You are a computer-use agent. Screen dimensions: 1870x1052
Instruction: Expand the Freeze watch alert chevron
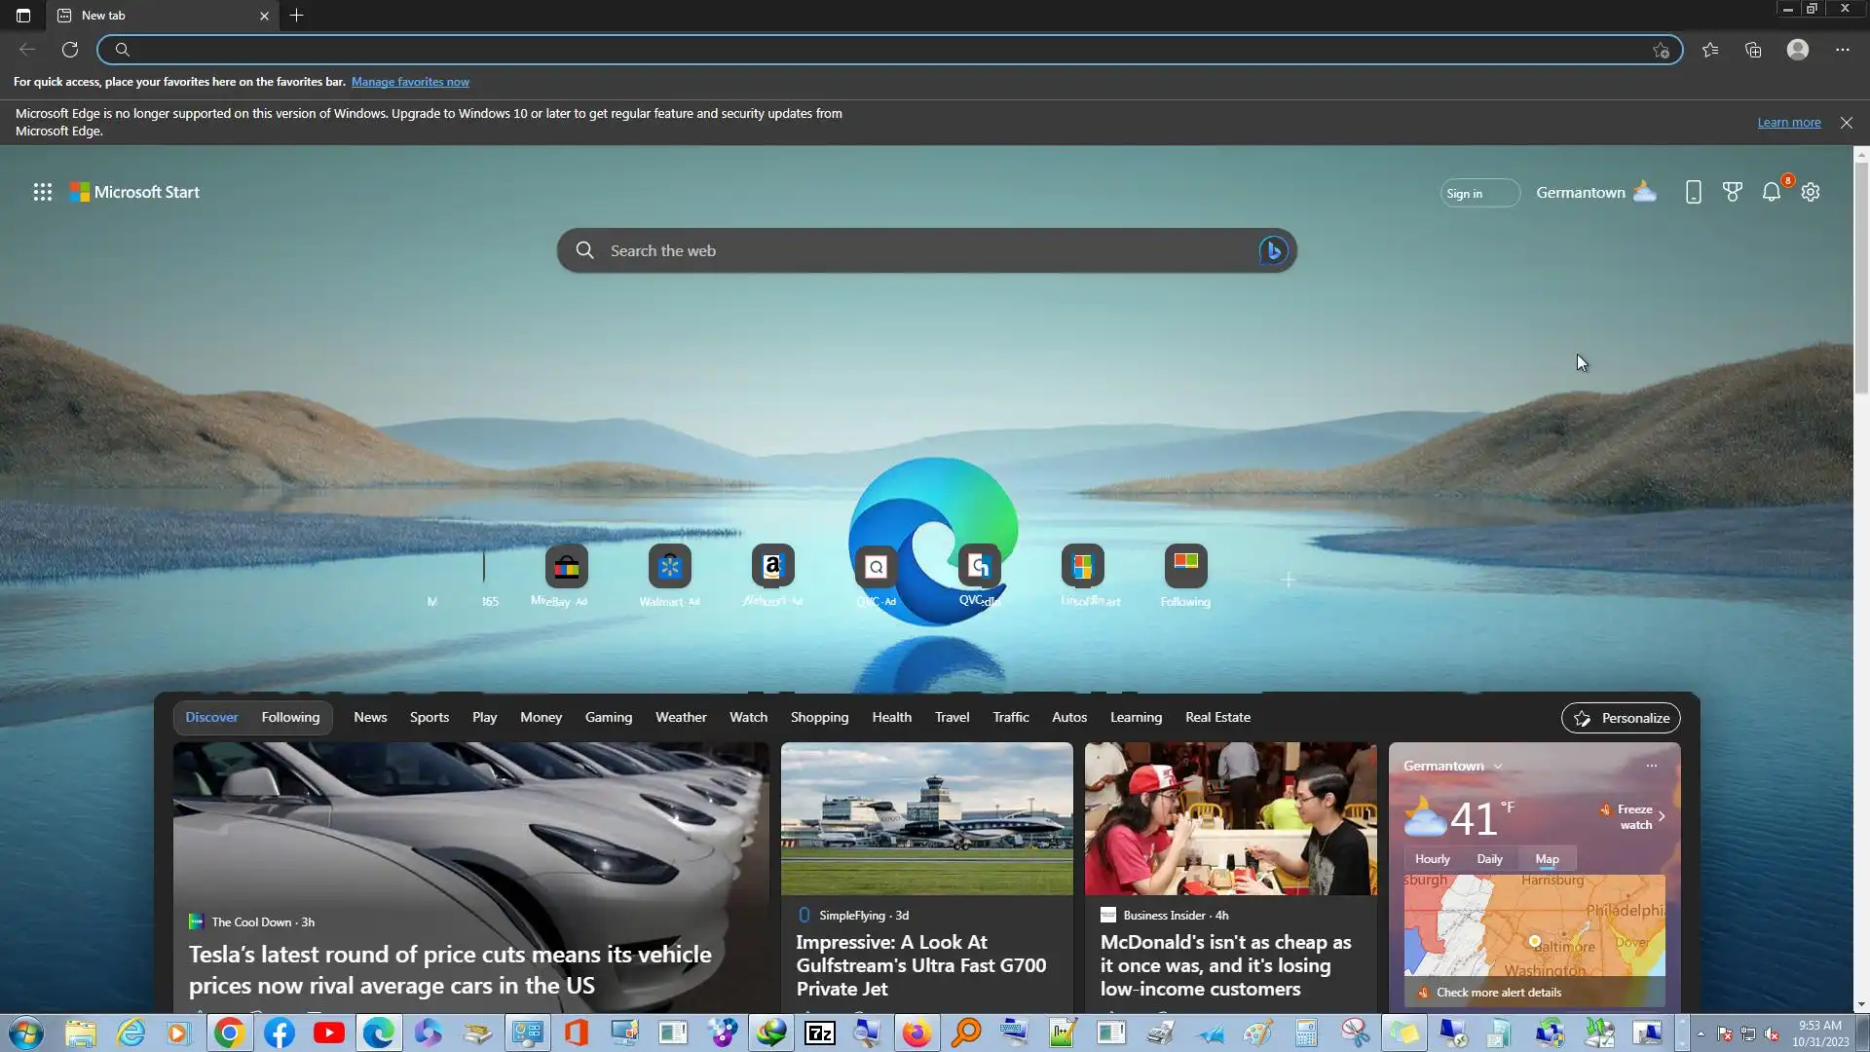click(1662, 816)
